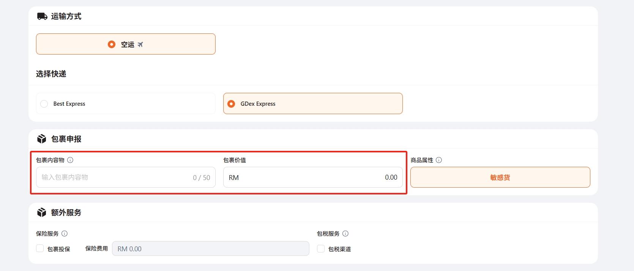Screen dimensions: 634x271
Task: Click the 包裹价值 field label
Action: [x=235, y=160]
